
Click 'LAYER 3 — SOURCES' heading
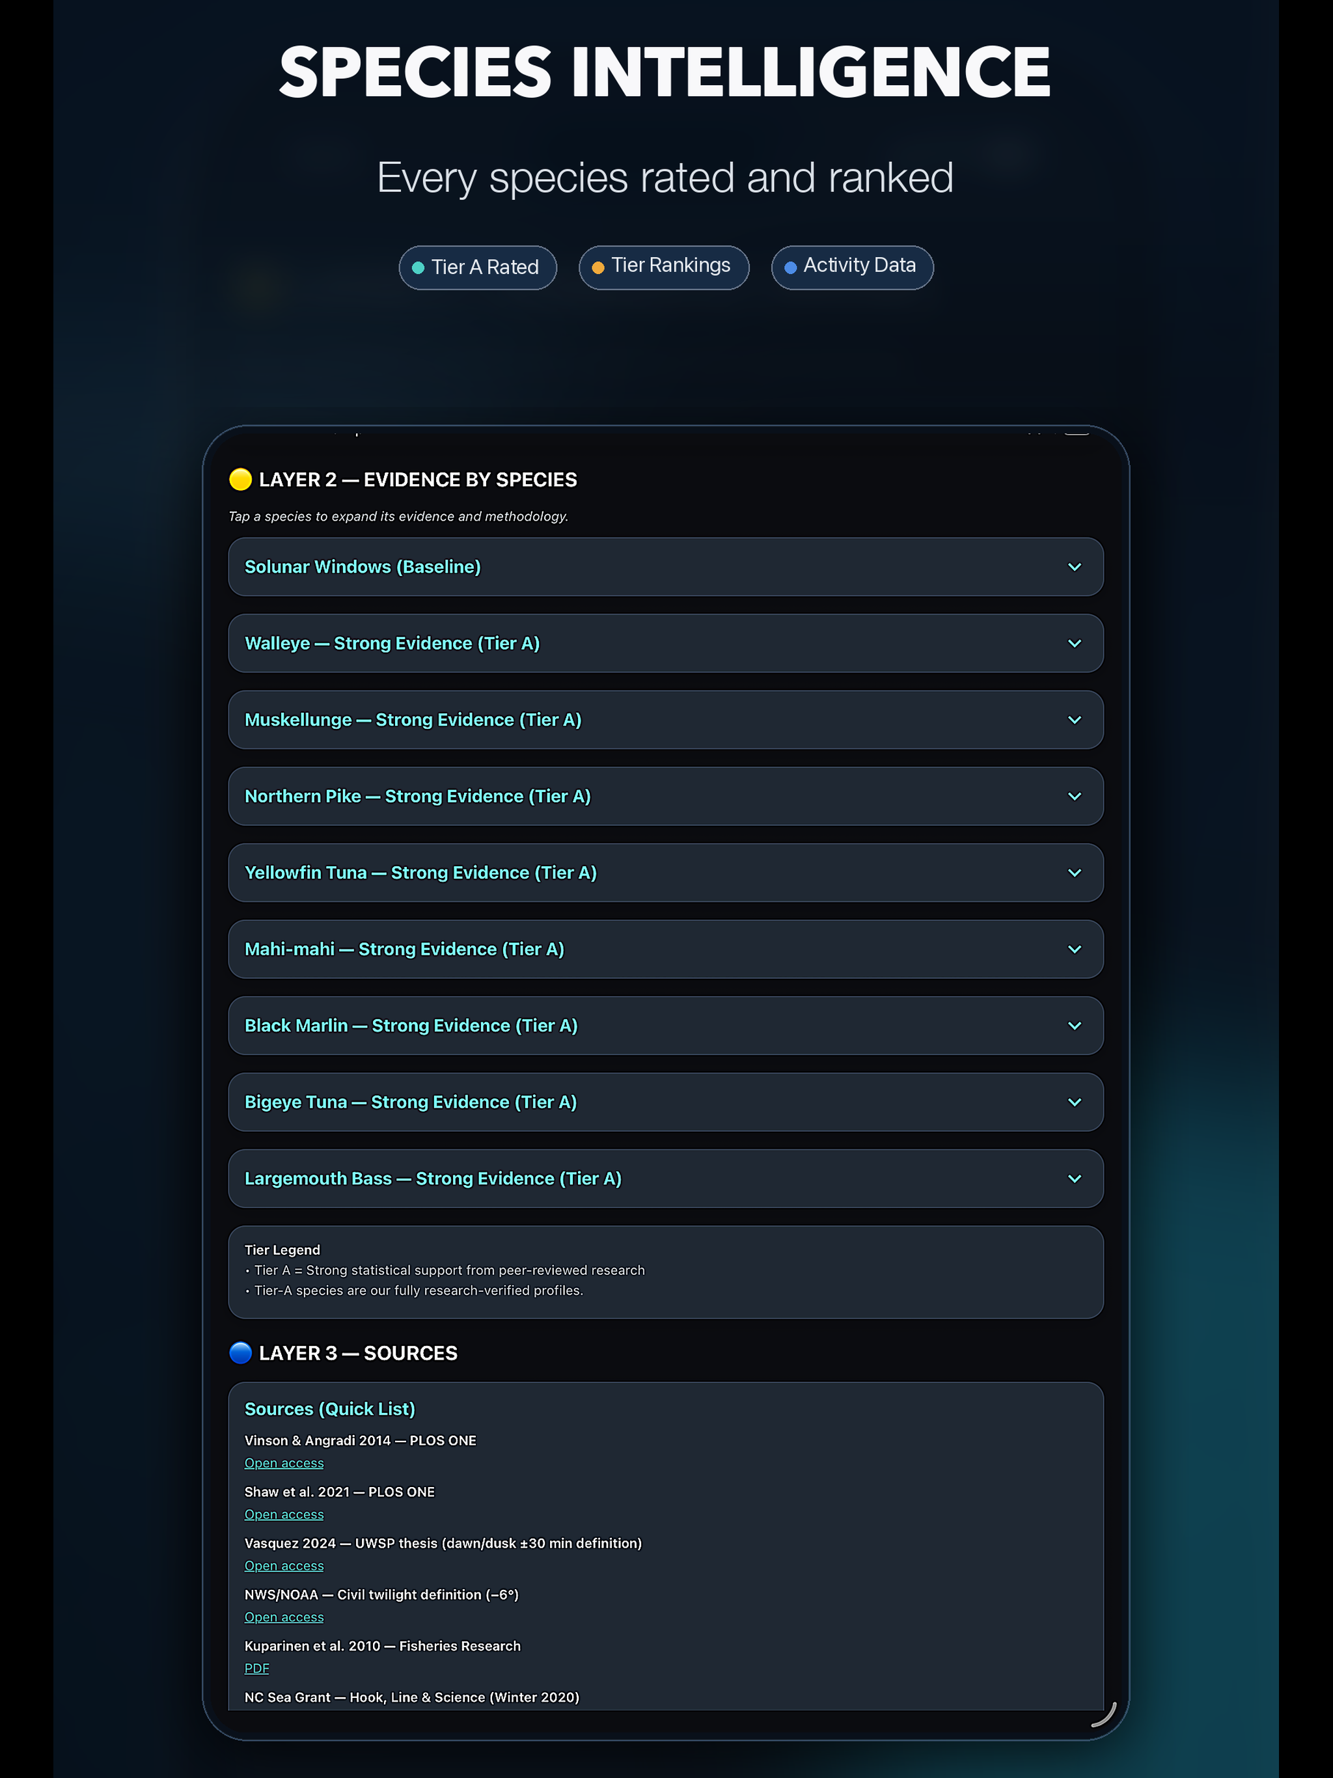pyautogui.click(x=358, y=1354)
